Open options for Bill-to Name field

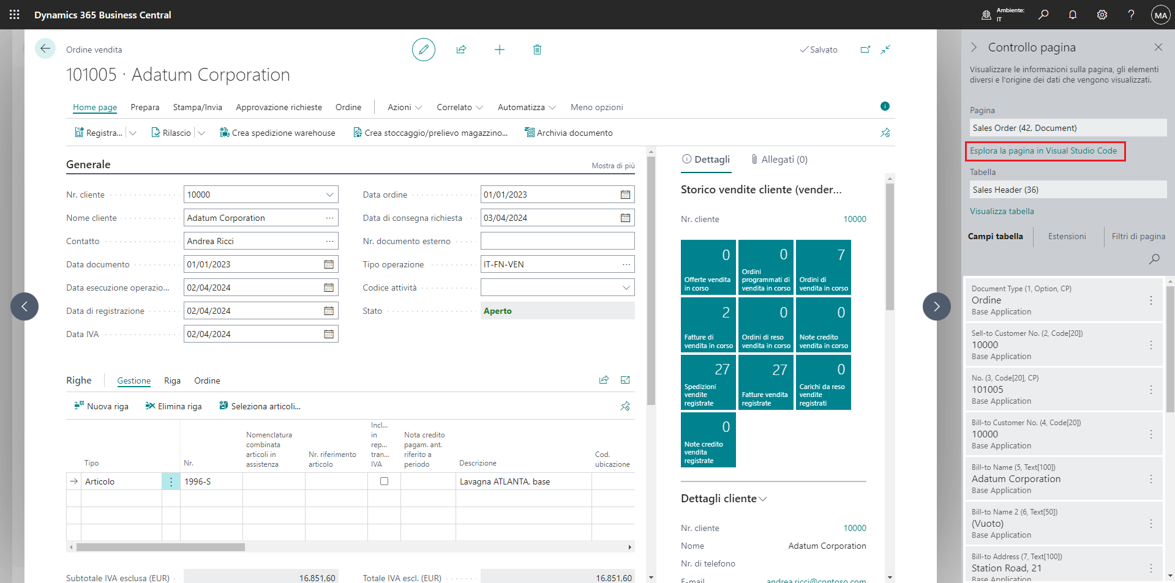coord(1151,479)
